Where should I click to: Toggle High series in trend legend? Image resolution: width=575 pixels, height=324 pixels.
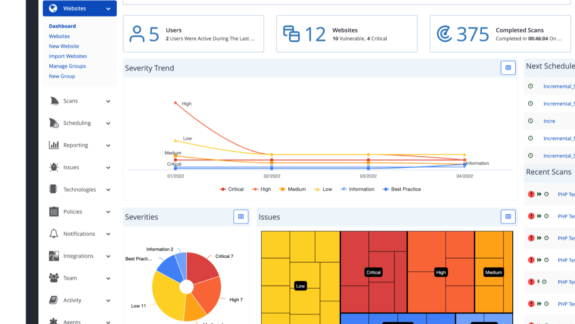(261, 189)
